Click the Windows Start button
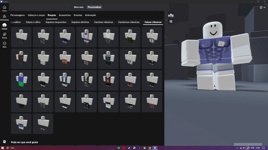 click(x=3, y=148)
